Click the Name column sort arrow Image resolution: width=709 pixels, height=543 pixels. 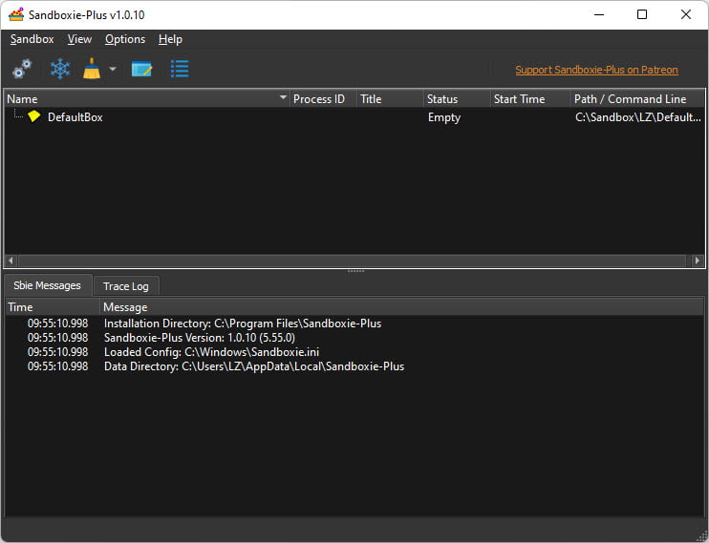pos(283,97)
